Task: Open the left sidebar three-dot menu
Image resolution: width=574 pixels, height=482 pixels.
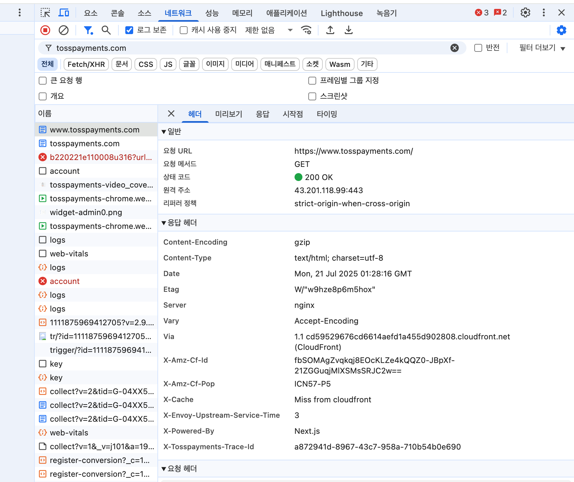Action: (20, 13)
